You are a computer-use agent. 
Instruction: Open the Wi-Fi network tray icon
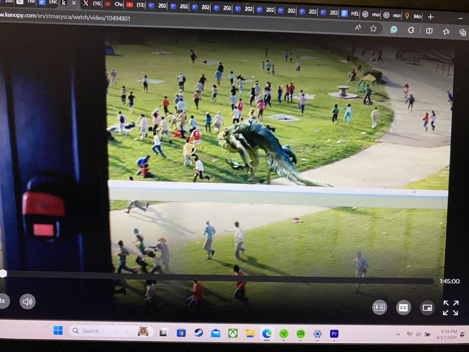point(410,334)
